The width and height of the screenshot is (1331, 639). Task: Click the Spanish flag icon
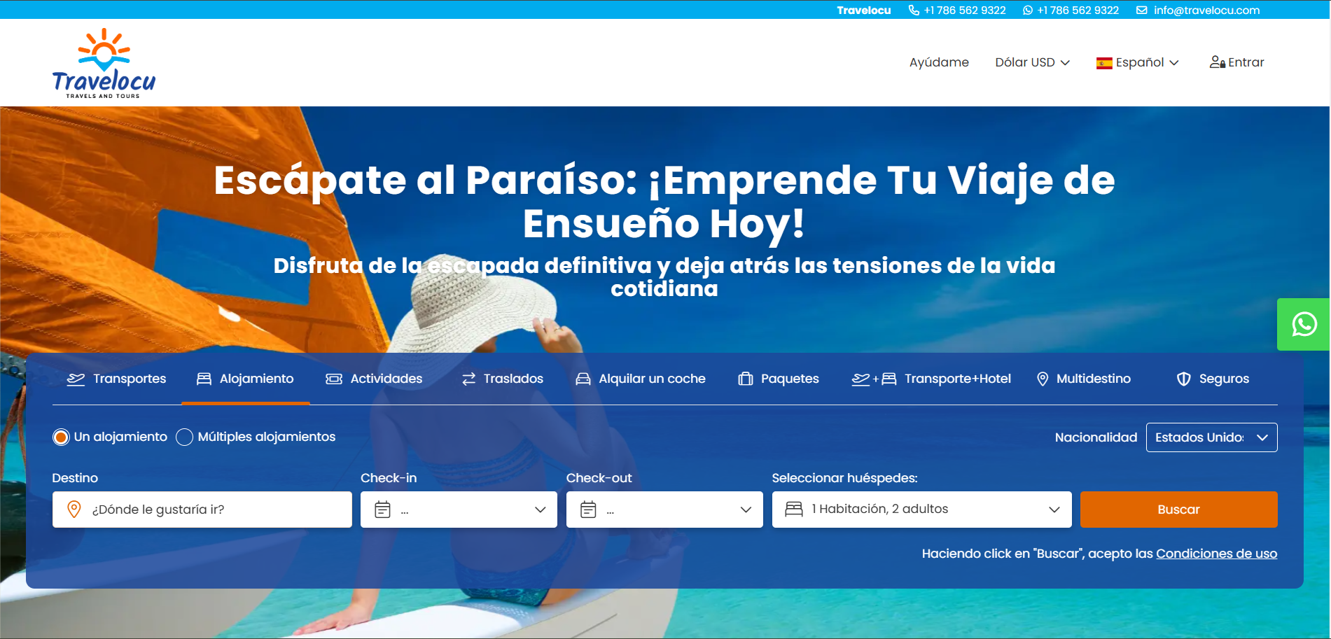pyautogui.click(x=1104, y=63)
